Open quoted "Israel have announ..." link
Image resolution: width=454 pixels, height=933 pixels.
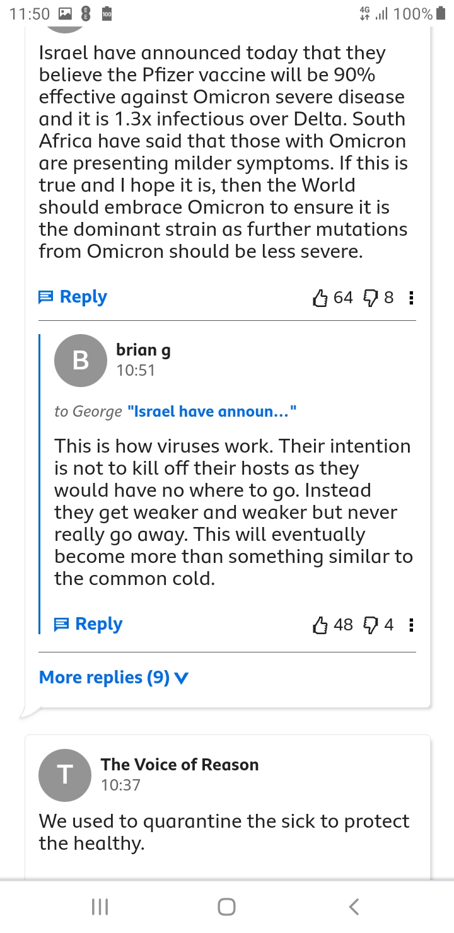pos(212,412)
